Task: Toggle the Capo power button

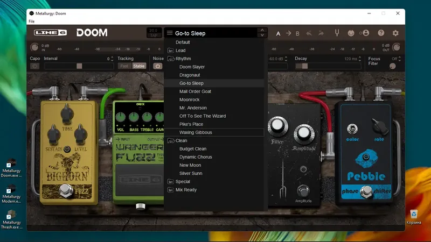Action: [x=34, y=66]
